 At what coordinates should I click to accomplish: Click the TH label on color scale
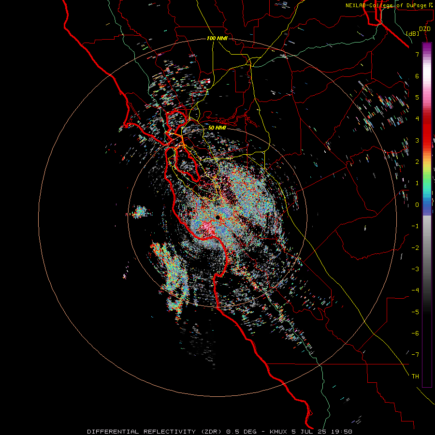(x=415, y=376)
